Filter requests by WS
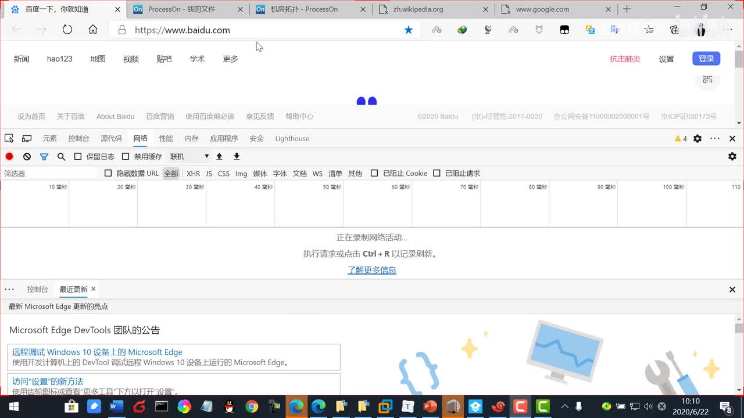The height and width of the screenshot is (418, 744). [x=317, y=173]
